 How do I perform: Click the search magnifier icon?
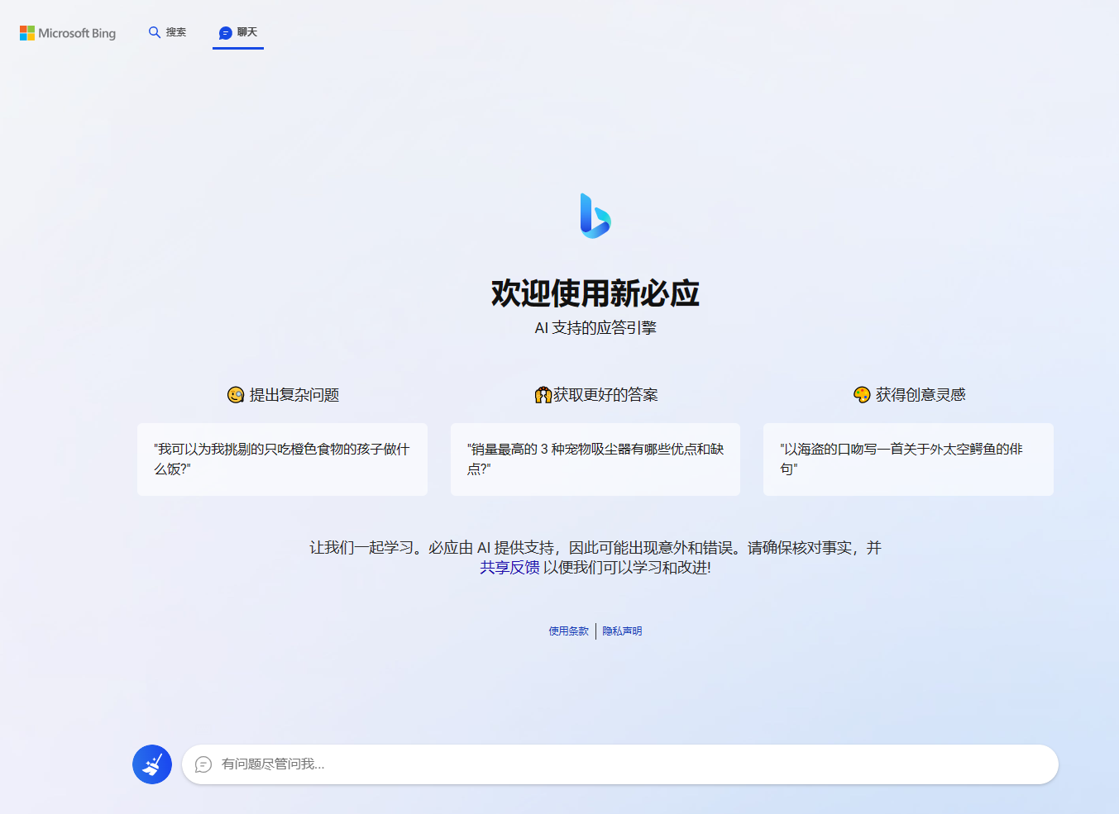[155, 32]
